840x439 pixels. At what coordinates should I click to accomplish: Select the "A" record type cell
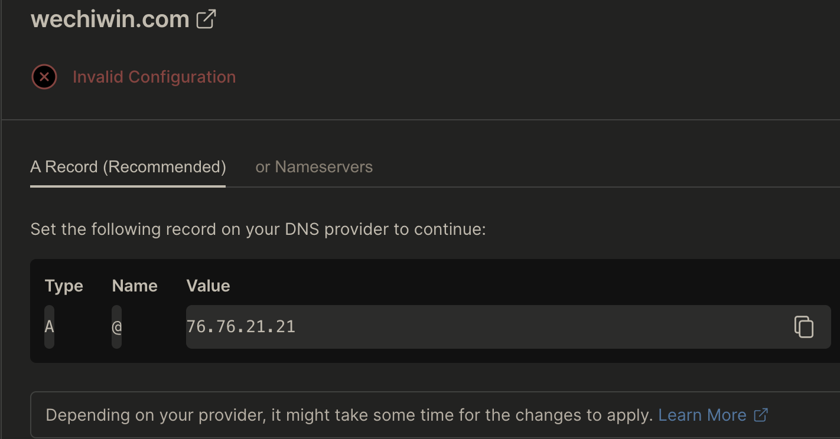tap(50, 326)
